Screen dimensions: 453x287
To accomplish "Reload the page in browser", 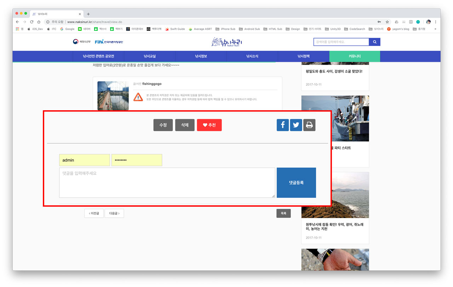I will [31, 22].
